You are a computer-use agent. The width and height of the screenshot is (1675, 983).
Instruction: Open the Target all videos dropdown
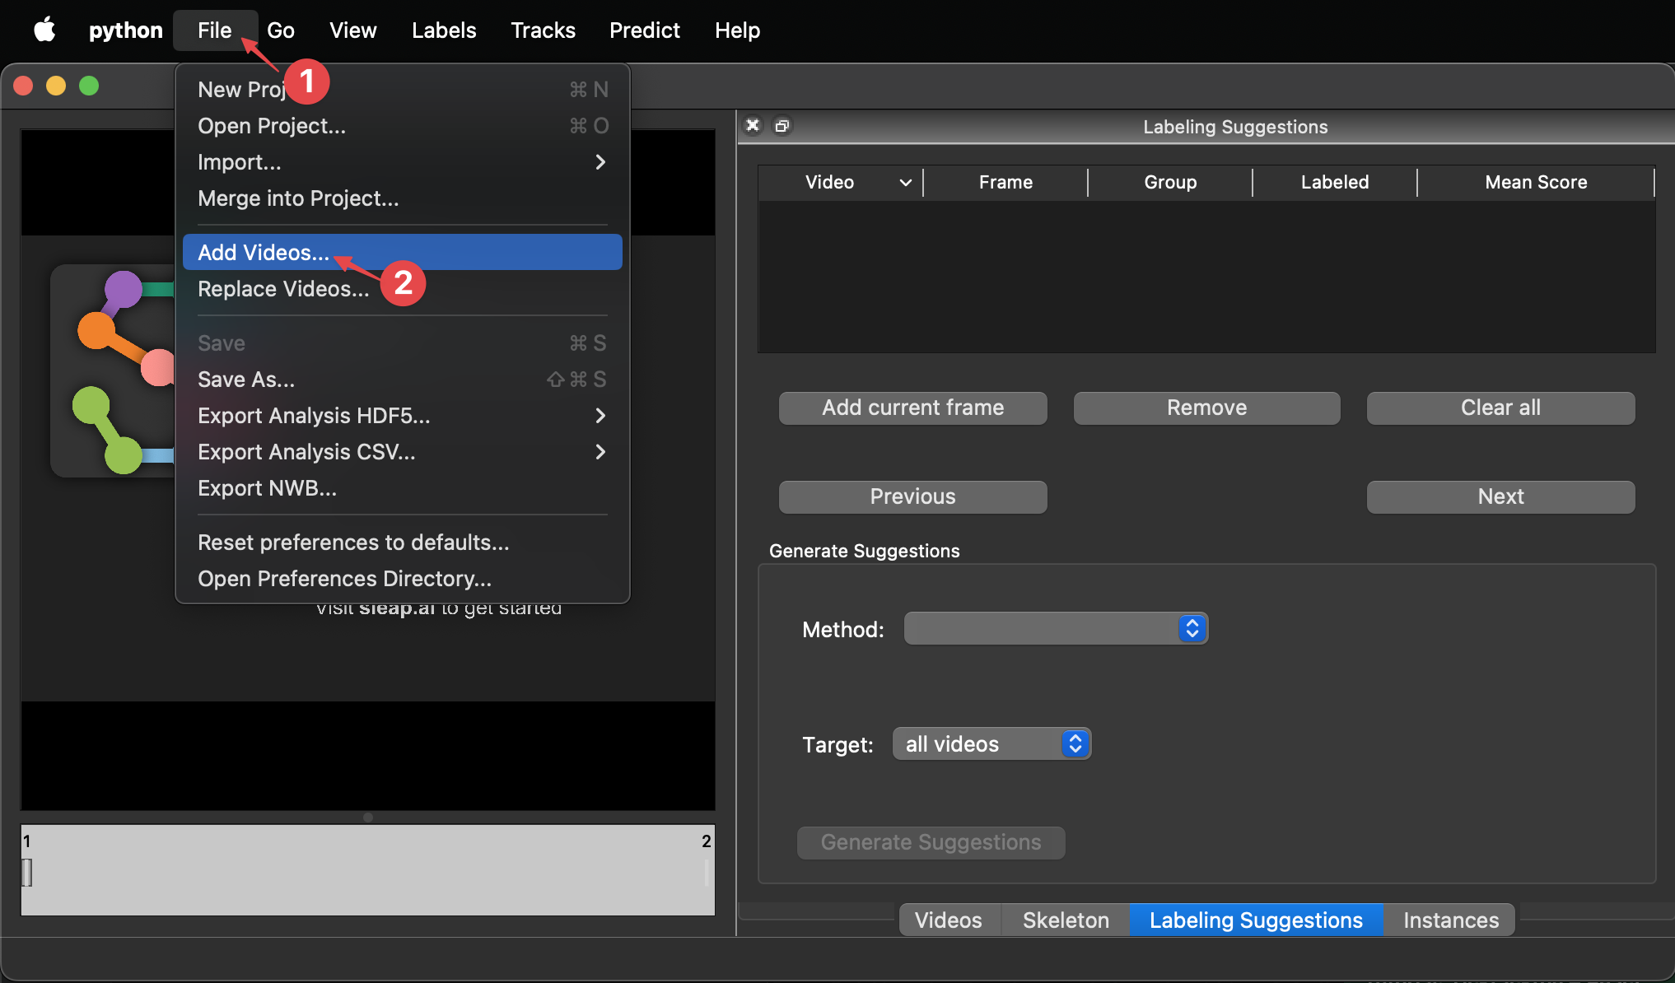991,744
